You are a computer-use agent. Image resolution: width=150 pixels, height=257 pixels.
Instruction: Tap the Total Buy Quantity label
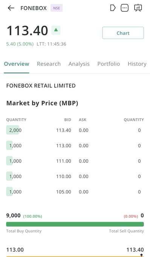click(x=24, y=231)
